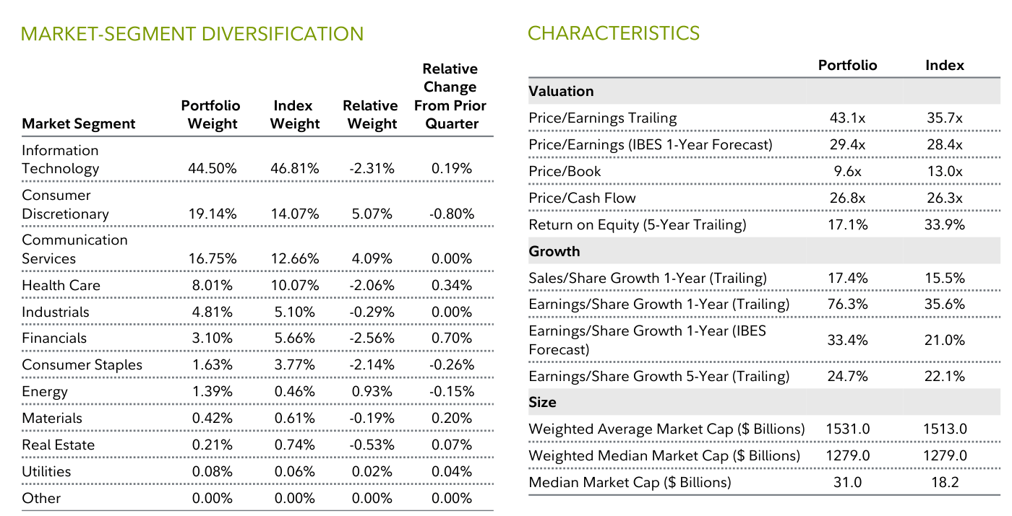This screenshot has height=516, width=1012.
Task: Click the Characteristics section heading
Action: pyautogui.click(x=614, y=33)
